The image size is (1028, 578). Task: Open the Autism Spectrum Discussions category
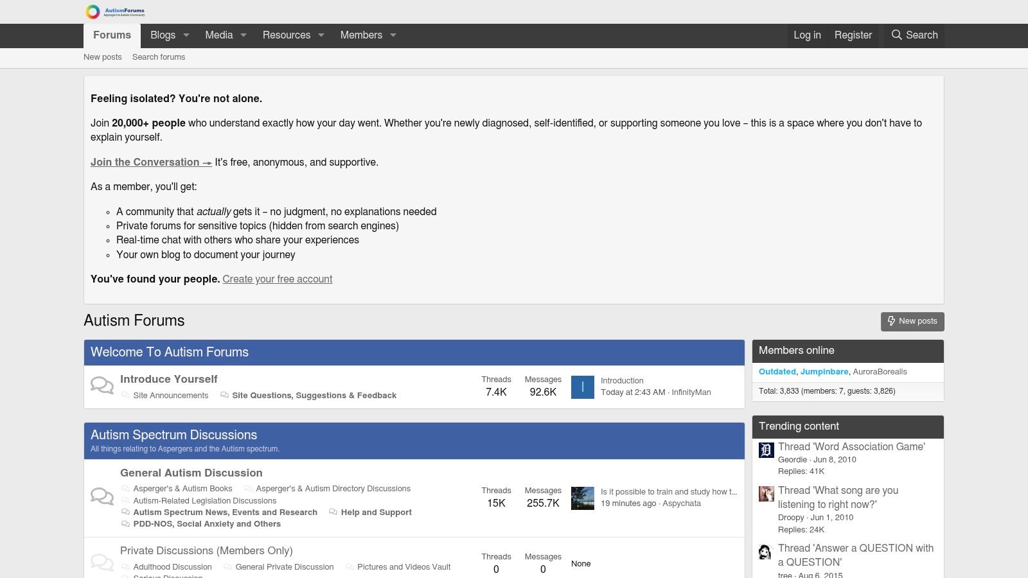pyautogui.click(x=173, y=435)
